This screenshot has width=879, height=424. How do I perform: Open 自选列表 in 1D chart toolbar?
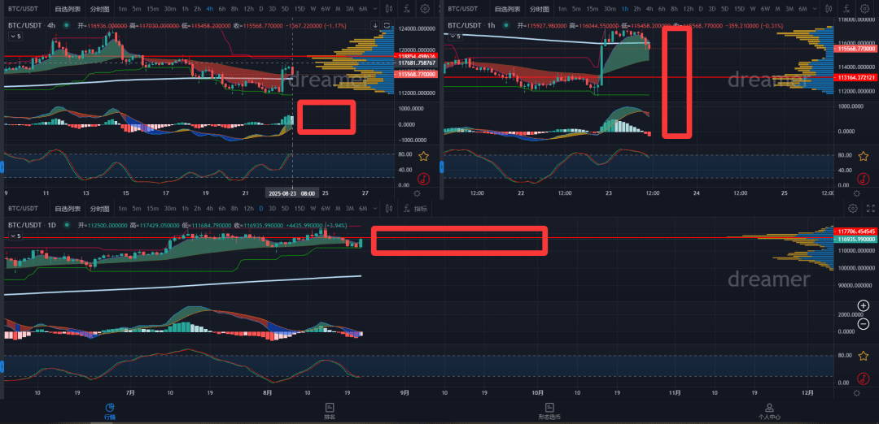point(68,209)
